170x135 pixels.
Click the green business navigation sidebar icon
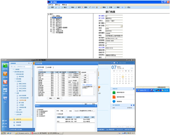pos(5,65)
